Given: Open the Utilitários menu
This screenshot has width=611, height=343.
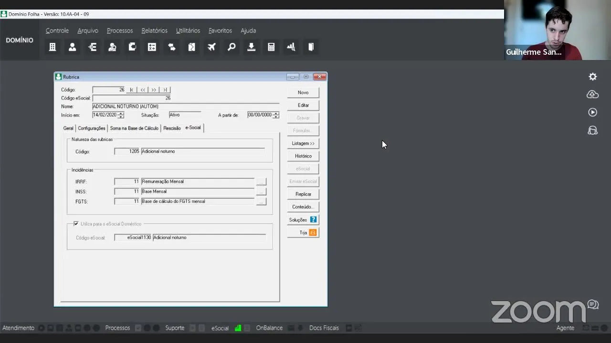Looking at the screenshot, I should (188, 30).
